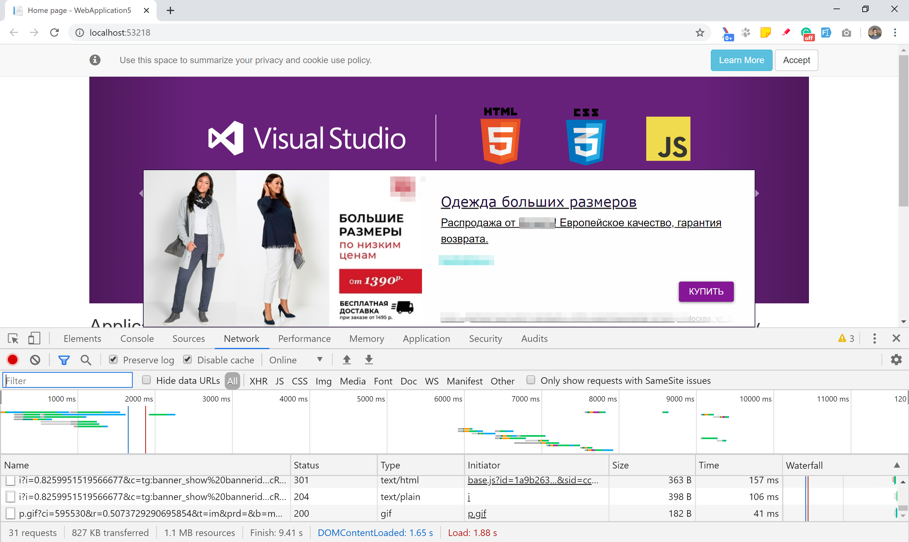Click the record network log button
This screenshot has height=542, width=909.
pos(13,360)
